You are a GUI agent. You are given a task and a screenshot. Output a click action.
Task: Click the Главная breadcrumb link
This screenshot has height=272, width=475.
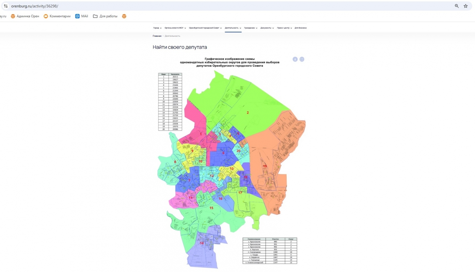coord(157,36)
